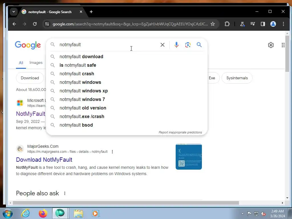This screenshot has width=292, height=219.
Task: Open the Chrome profile avatar
Action: pos(273,24)
